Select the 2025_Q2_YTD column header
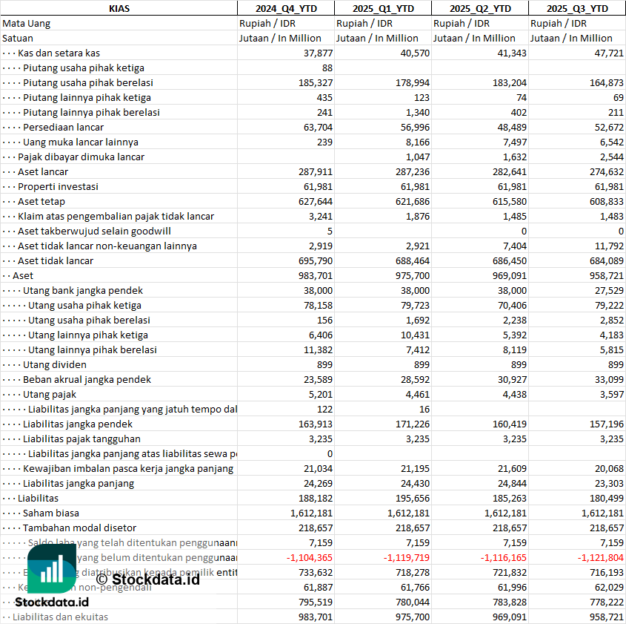The height and width of the screenshot is (624, 626). pos(480,8)
